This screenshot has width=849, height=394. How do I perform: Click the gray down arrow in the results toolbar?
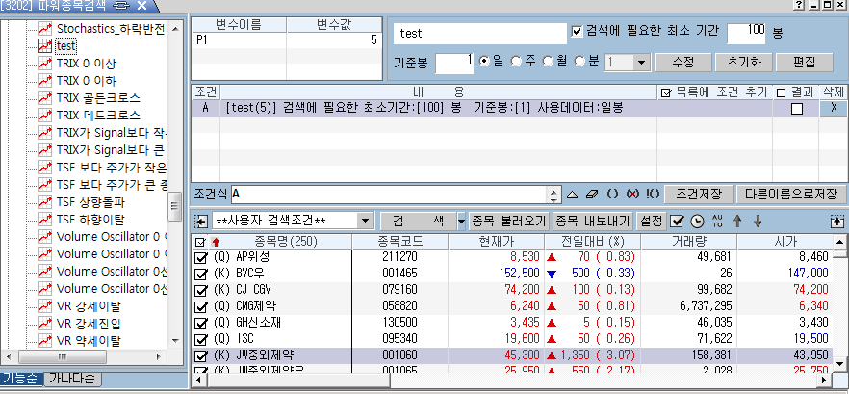[758, 221]
